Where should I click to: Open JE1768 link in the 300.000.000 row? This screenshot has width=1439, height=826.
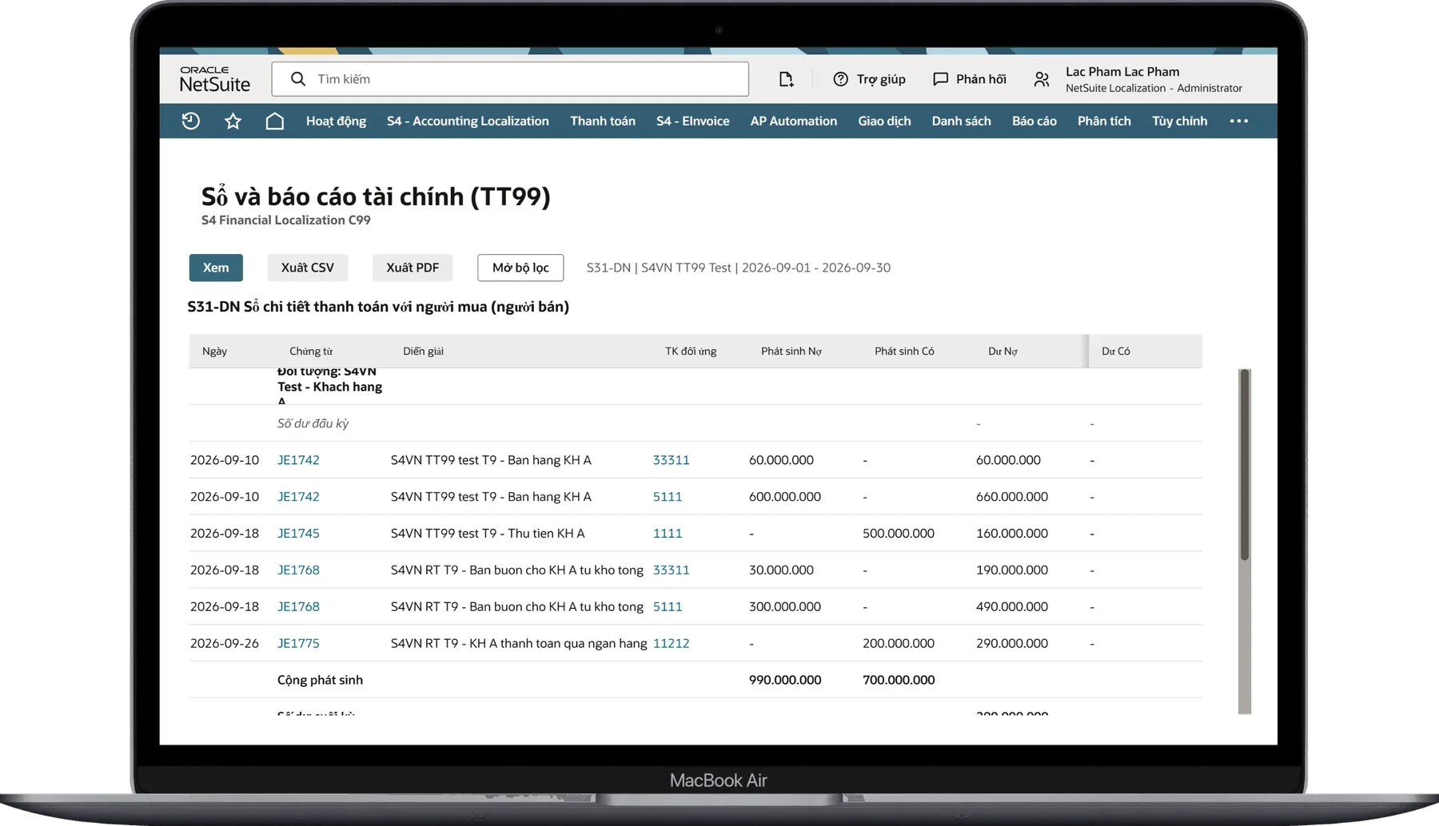coord(298,606)
